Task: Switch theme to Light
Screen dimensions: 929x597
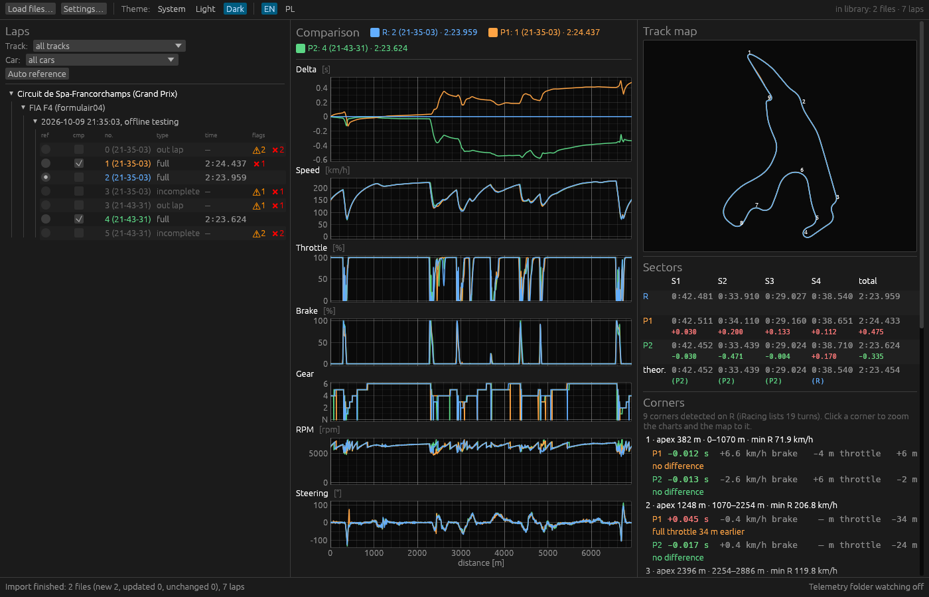Action: click(x=205, y=9)
